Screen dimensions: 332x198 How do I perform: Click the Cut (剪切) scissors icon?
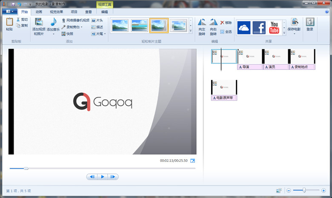point(18,20)
